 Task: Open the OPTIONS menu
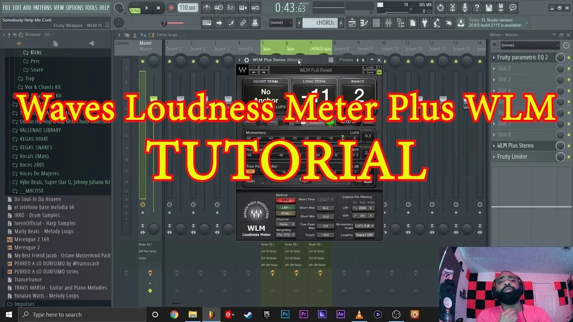click(x=74, y=8)
